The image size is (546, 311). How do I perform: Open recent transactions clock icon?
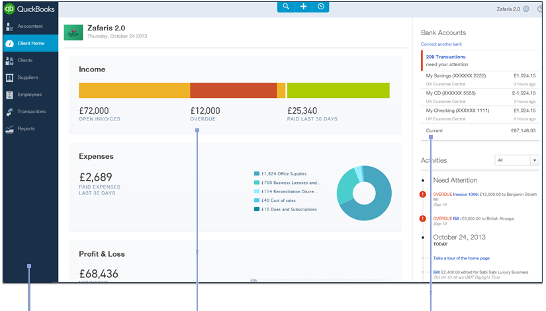click(321, 7)
